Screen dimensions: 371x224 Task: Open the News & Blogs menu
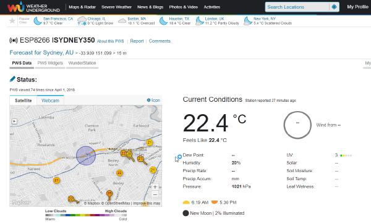150,7
